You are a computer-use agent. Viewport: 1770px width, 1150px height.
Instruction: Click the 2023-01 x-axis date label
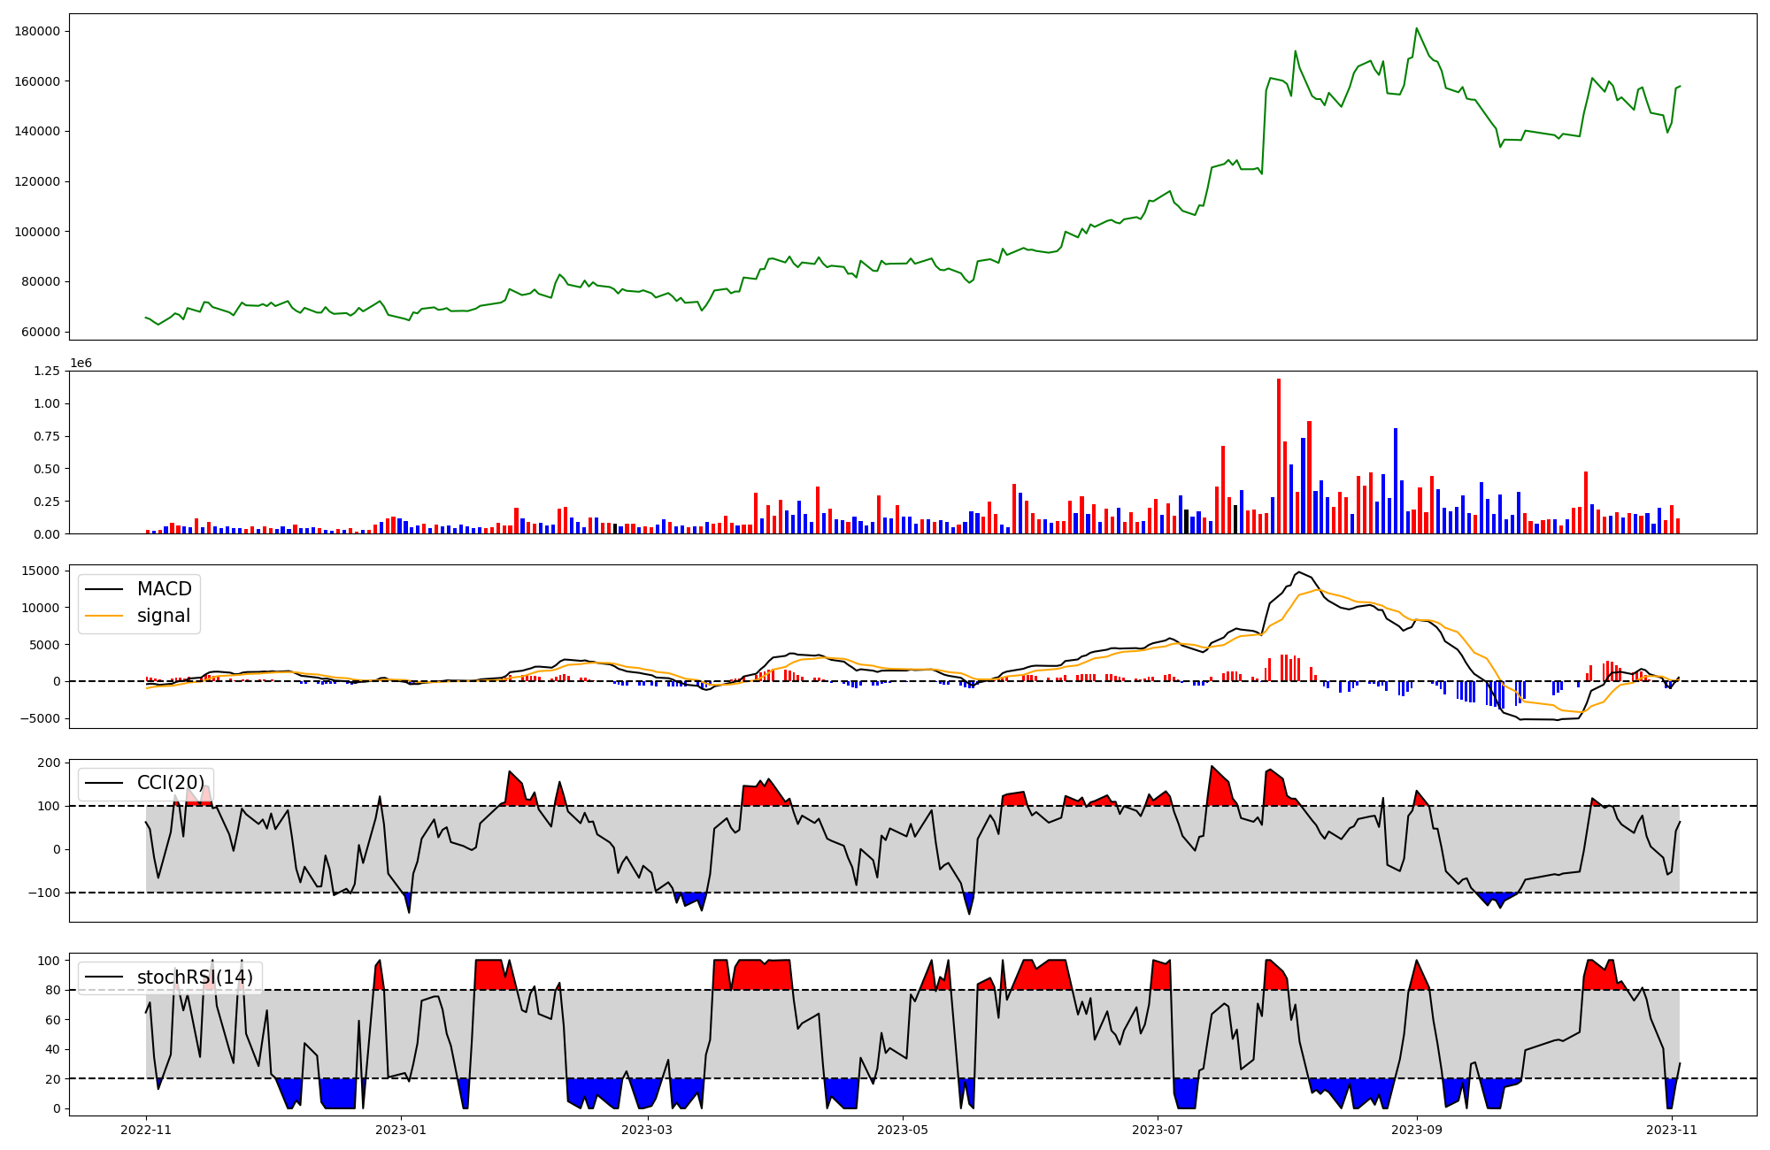pos(401,1130)
